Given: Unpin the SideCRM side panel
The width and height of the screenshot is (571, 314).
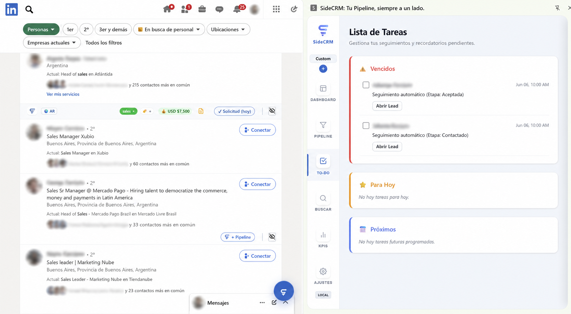Looking at the screenshot, I should click(x=557, y=8).
